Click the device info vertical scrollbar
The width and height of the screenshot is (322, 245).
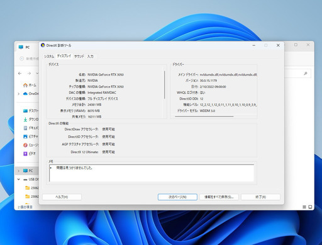tap(165, 85)
